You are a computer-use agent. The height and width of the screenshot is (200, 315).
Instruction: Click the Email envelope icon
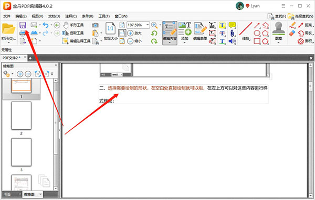[34, 25]
